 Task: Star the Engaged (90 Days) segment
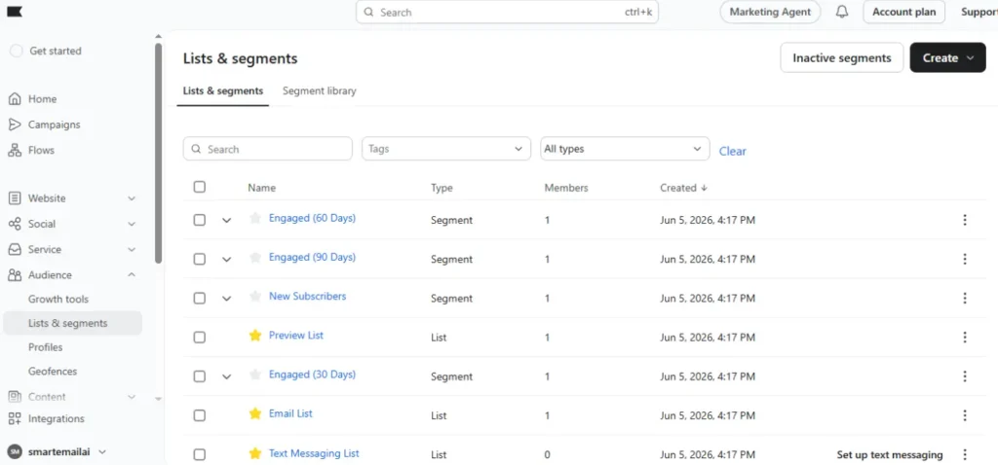pyautogui.click(x=255, y=258)
